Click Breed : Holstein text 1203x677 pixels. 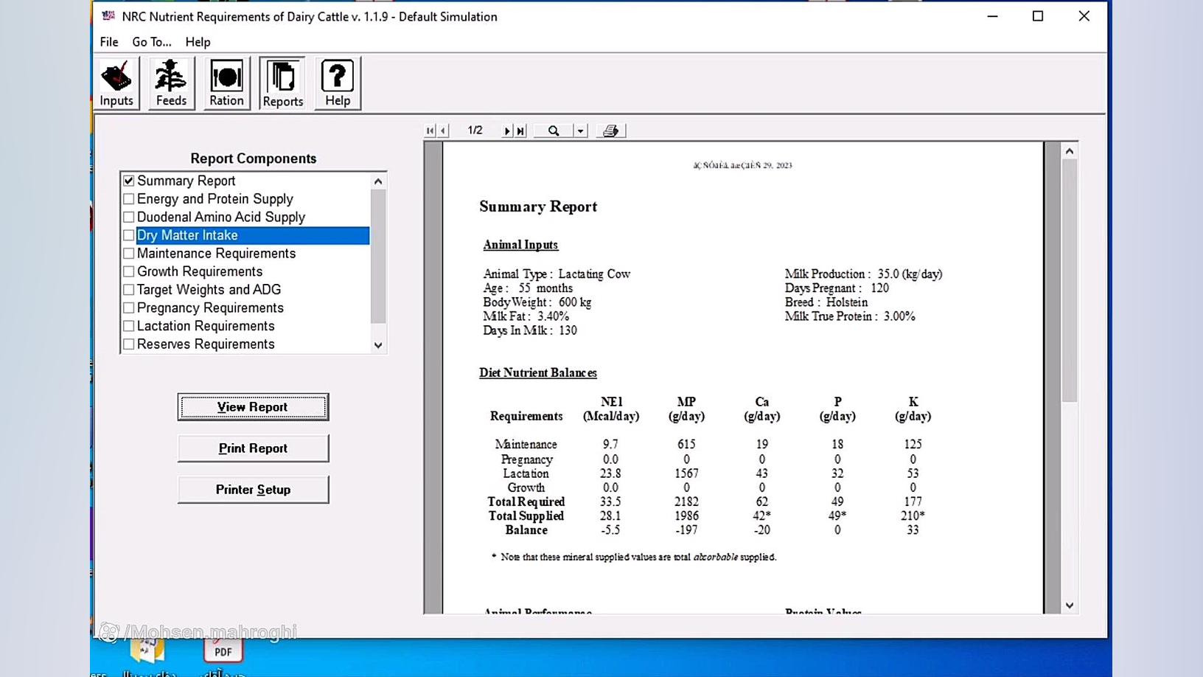[x=826, y=302]
